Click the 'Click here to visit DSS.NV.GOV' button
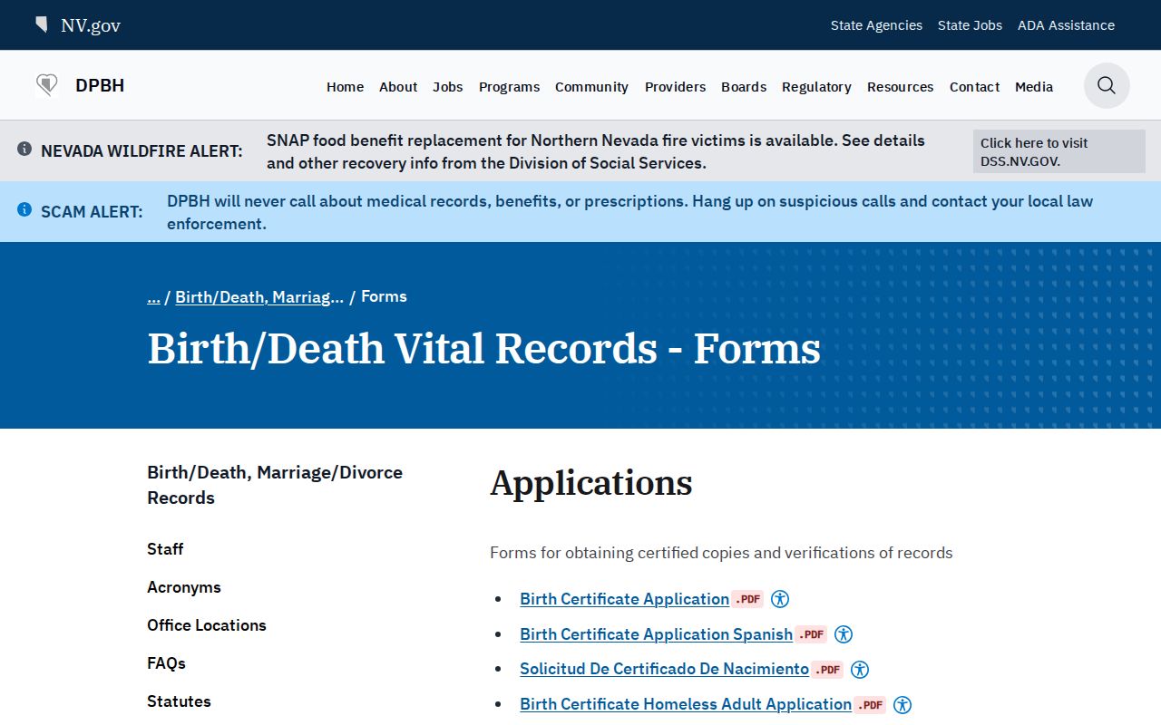Screen dimensions: 1161x725 1059,151
